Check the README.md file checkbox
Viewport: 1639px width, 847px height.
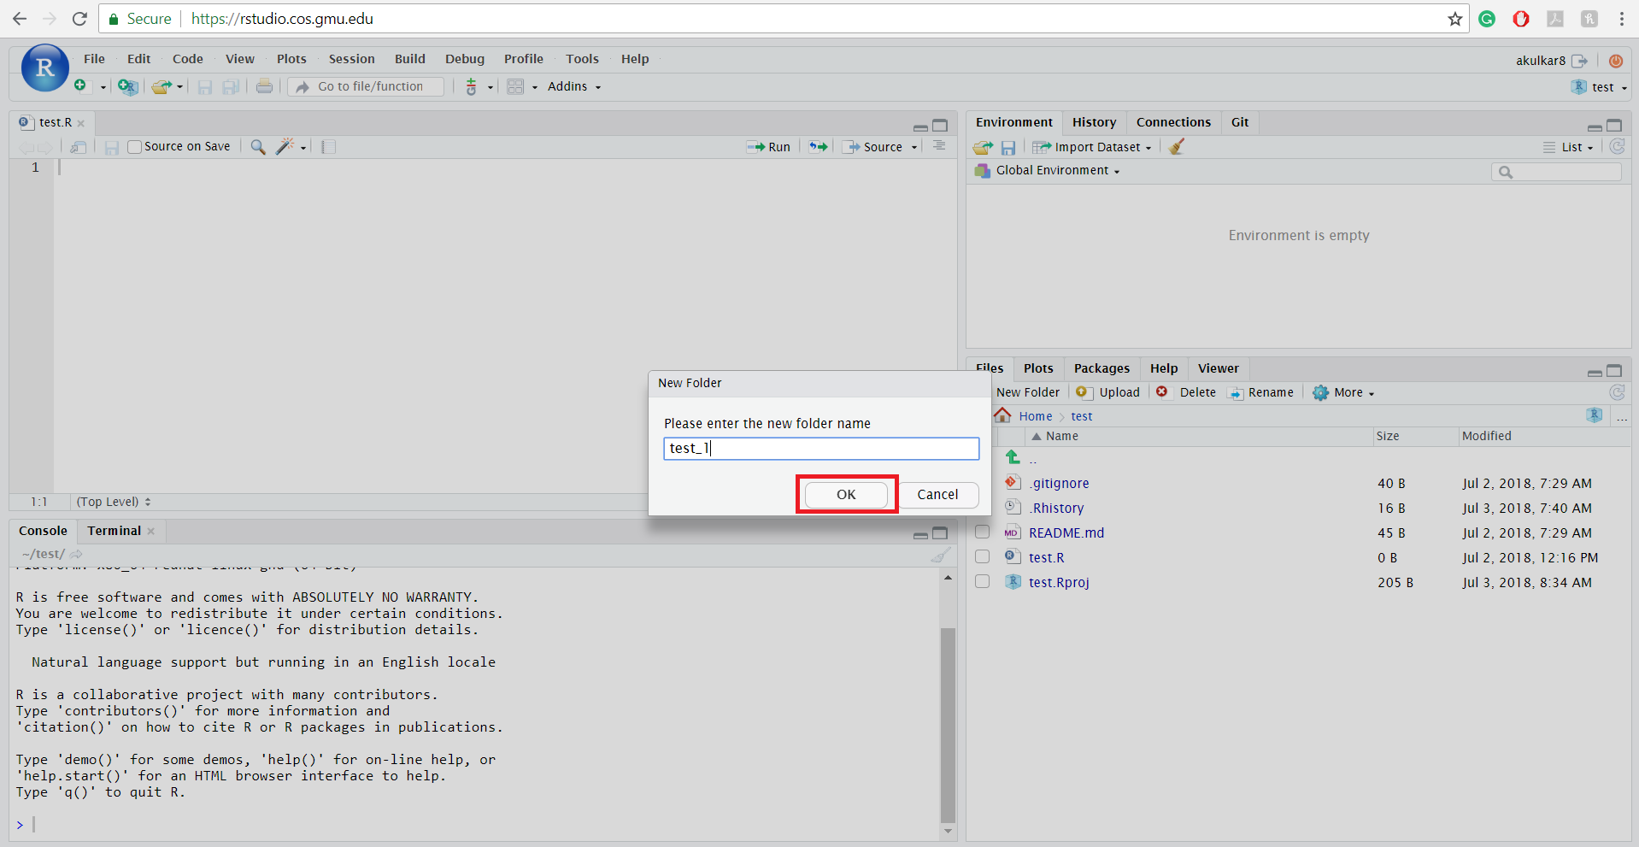coord(983,532)
